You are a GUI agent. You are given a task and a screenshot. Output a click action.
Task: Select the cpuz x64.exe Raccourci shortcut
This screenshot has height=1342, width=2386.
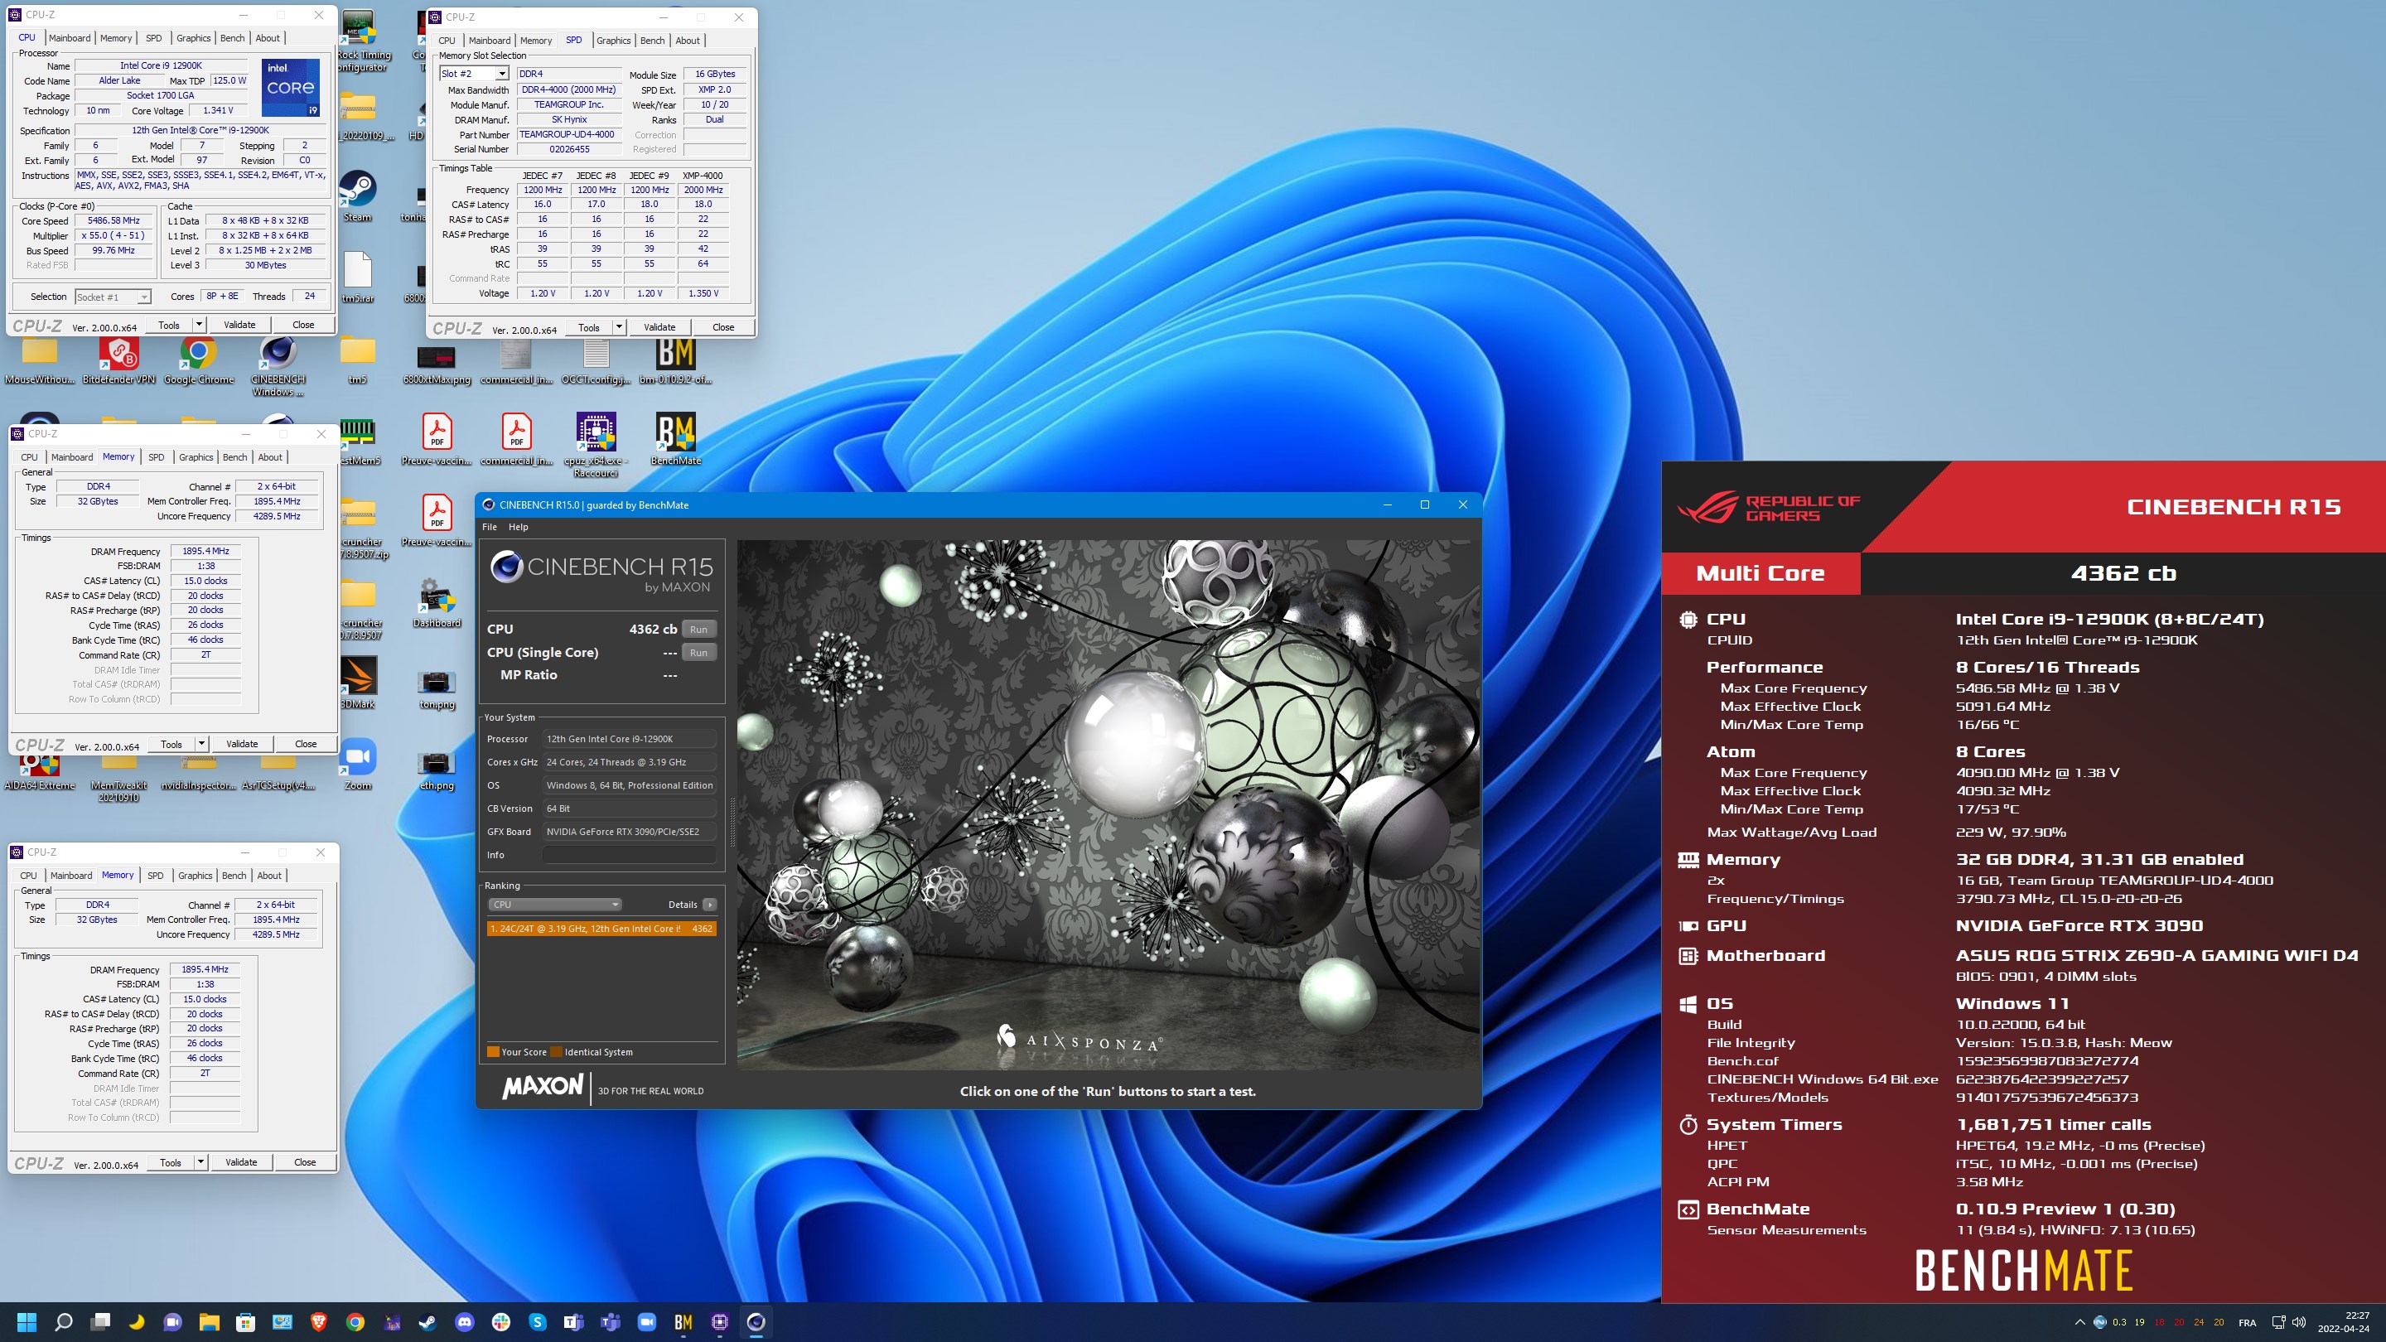pos(596,446)
